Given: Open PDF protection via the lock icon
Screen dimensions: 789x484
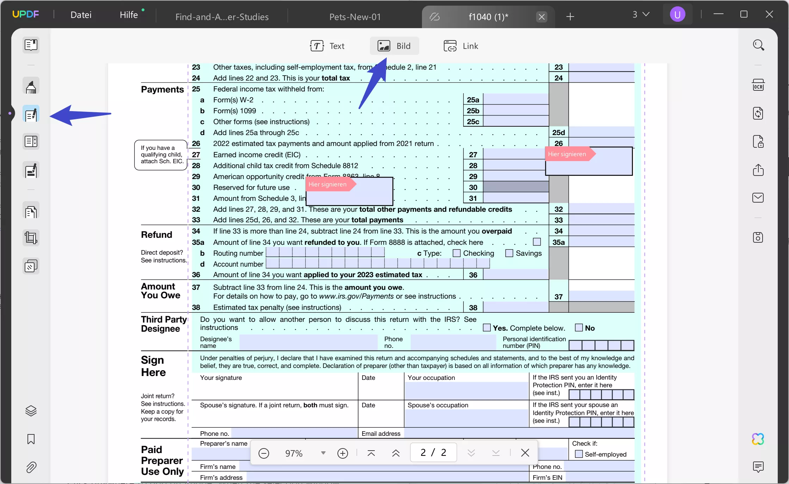Looking at the screenshot, I should click(x=759, y=142).
